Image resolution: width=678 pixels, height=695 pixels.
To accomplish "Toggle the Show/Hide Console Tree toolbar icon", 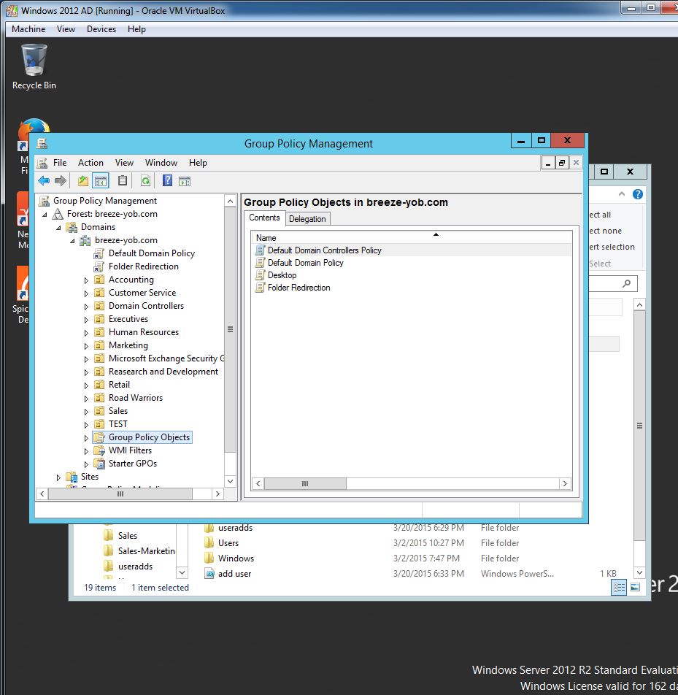I will 101,181.
